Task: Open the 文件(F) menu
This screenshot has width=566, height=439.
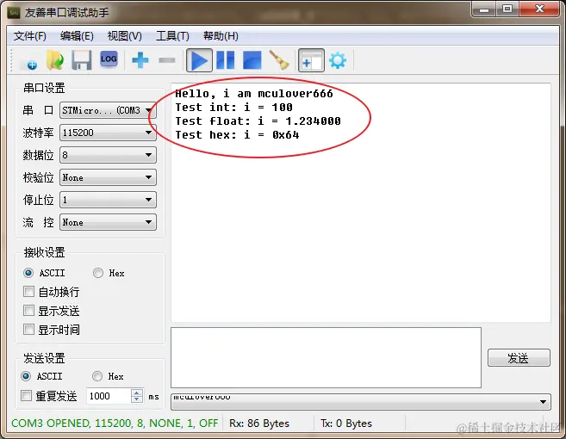Action: [30, 36]
